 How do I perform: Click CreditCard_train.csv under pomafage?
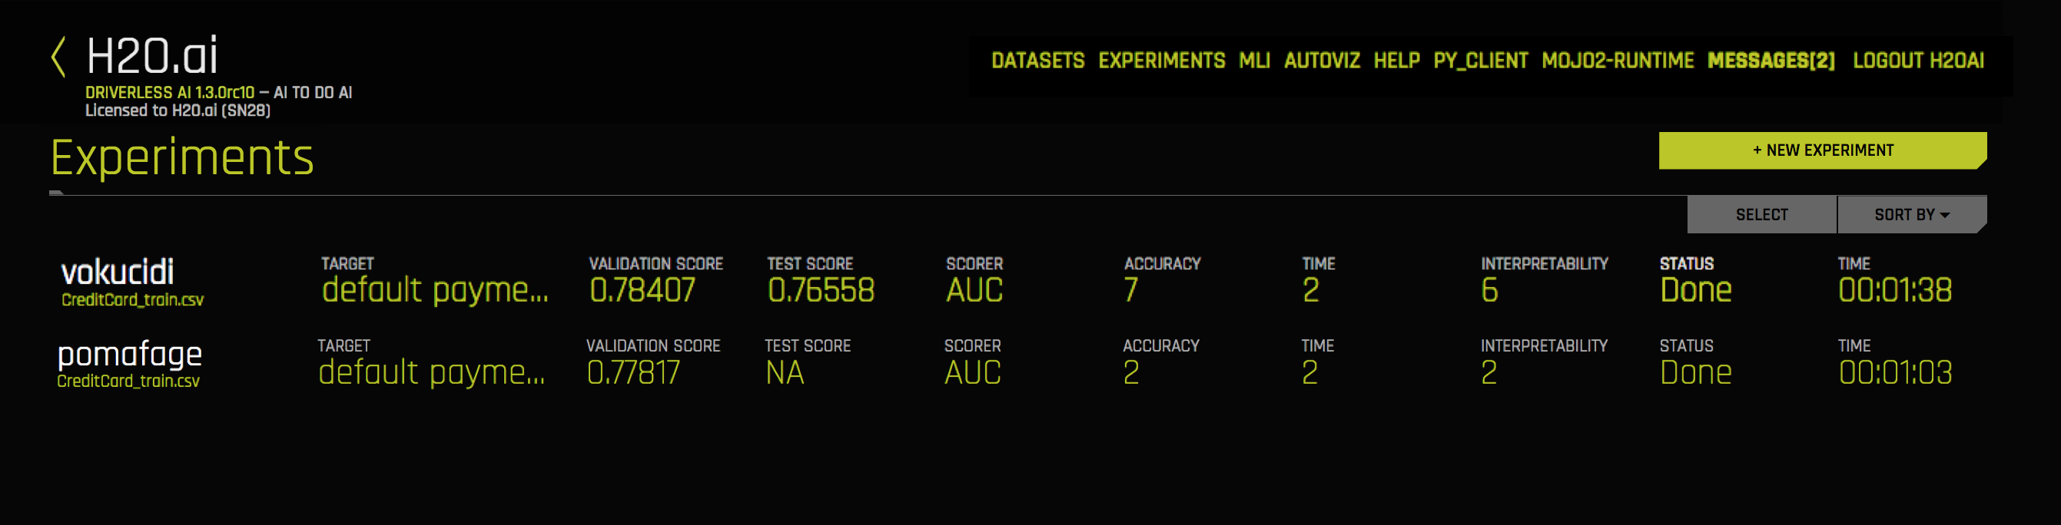[128, 381]
